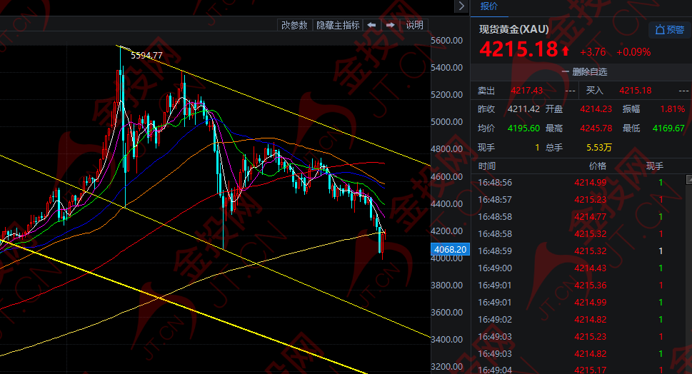Click the 最低 value 4169.67

click(668, 128)
